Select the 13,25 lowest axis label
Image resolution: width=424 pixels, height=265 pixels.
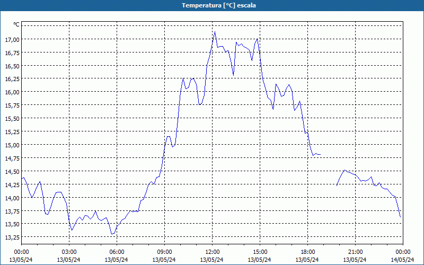pyautogui.click(x=12, y=237)
